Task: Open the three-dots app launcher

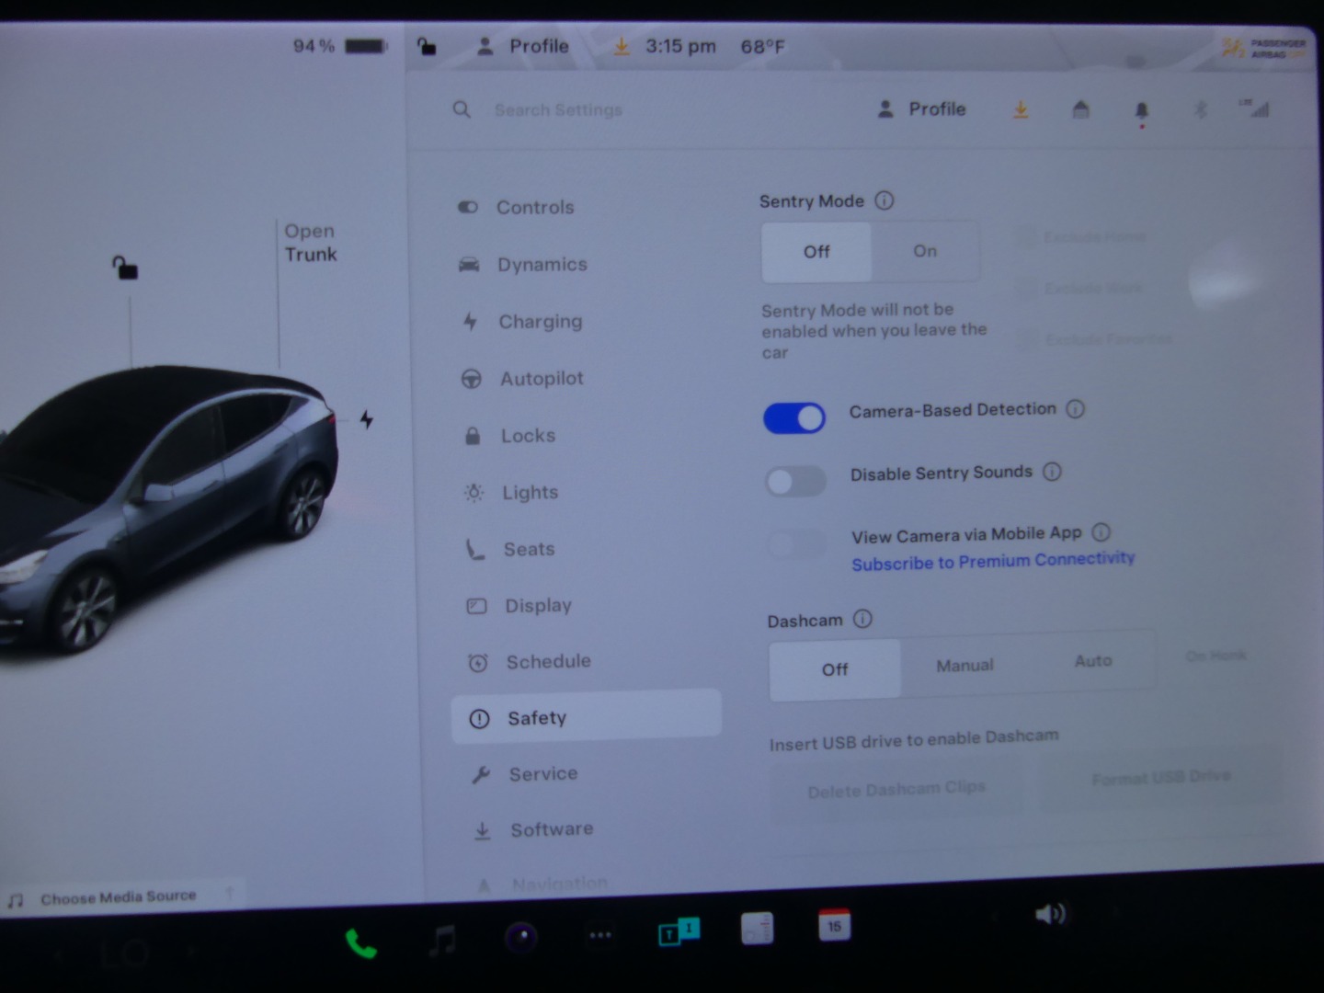Action: (600, 935)
